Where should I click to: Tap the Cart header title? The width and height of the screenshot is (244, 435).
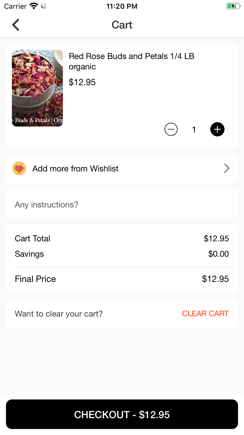click(x=122, y=25)
